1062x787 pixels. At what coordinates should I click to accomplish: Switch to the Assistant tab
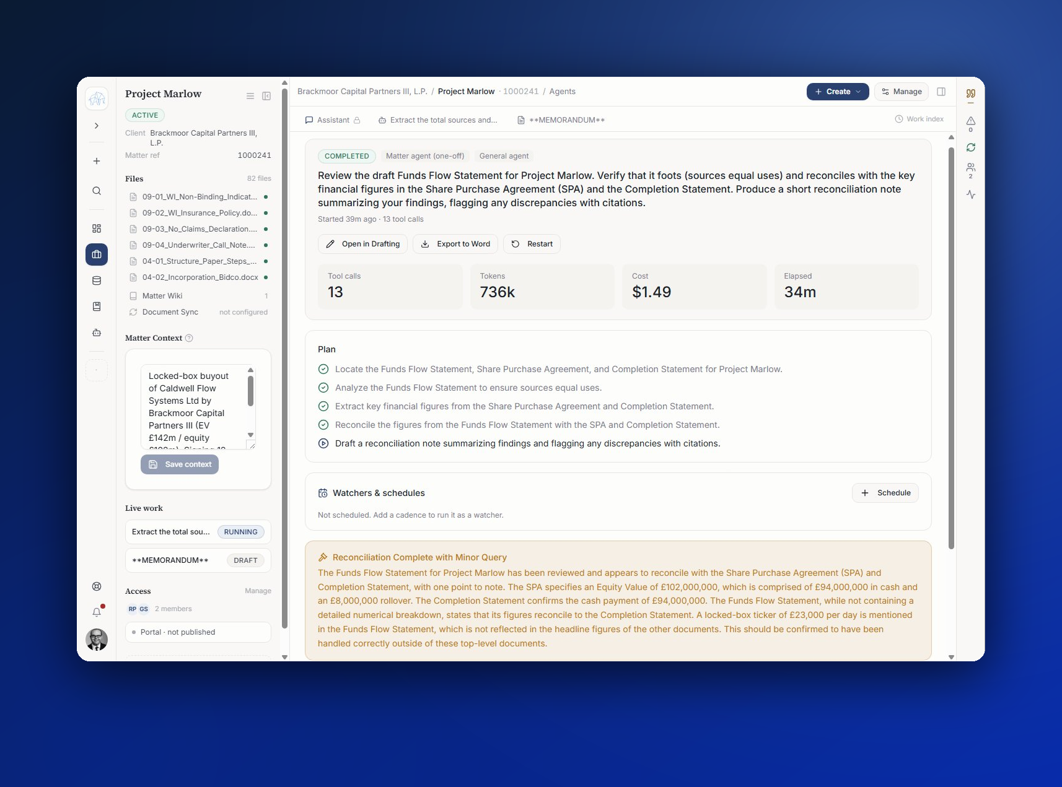333,120
